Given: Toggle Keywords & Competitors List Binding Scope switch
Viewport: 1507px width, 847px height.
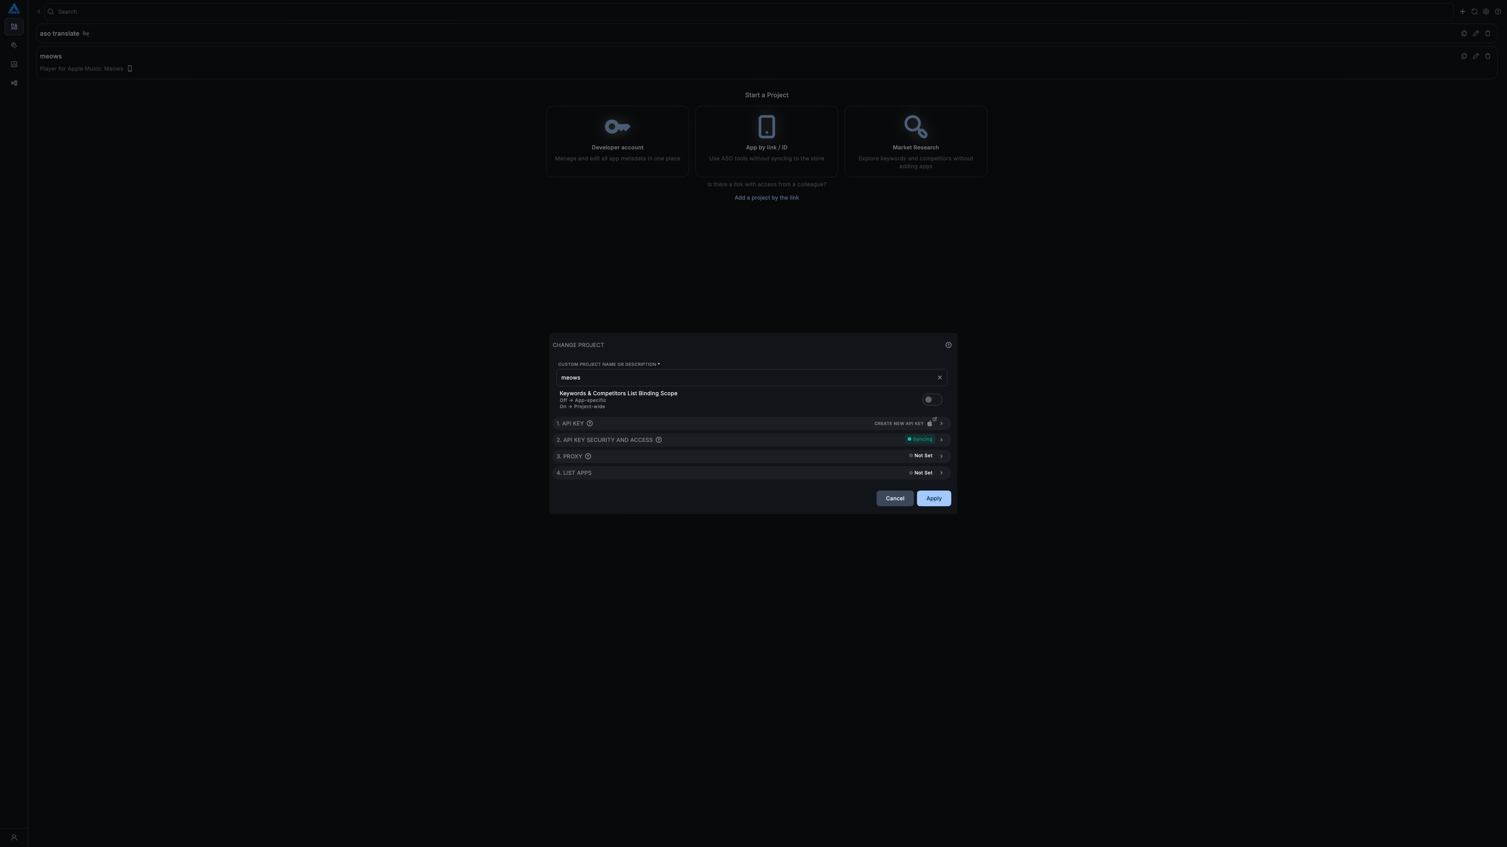Looking at the screenshot, I should click(x=931, y=400).
